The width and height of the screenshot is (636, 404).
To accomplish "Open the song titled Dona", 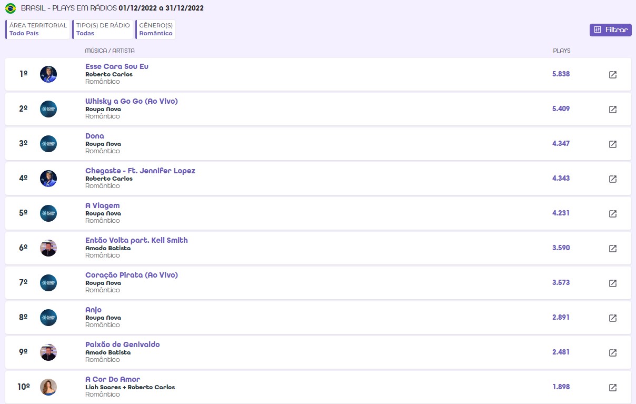I will (x=95, y=136).
